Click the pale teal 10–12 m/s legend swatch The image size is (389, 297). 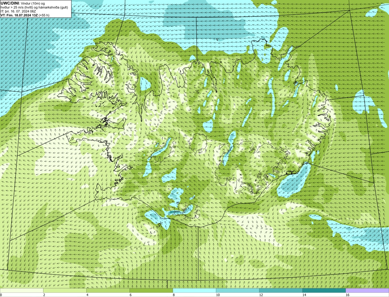coord(238,290)
